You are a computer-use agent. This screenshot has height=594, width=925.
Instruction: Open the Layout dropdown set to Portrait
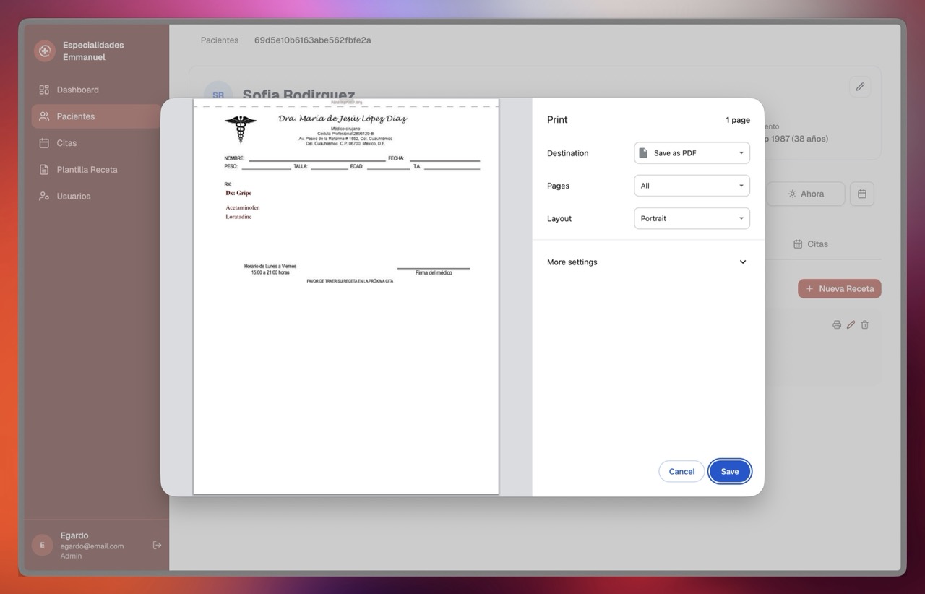pyautogui.click(x=692, y=218)
